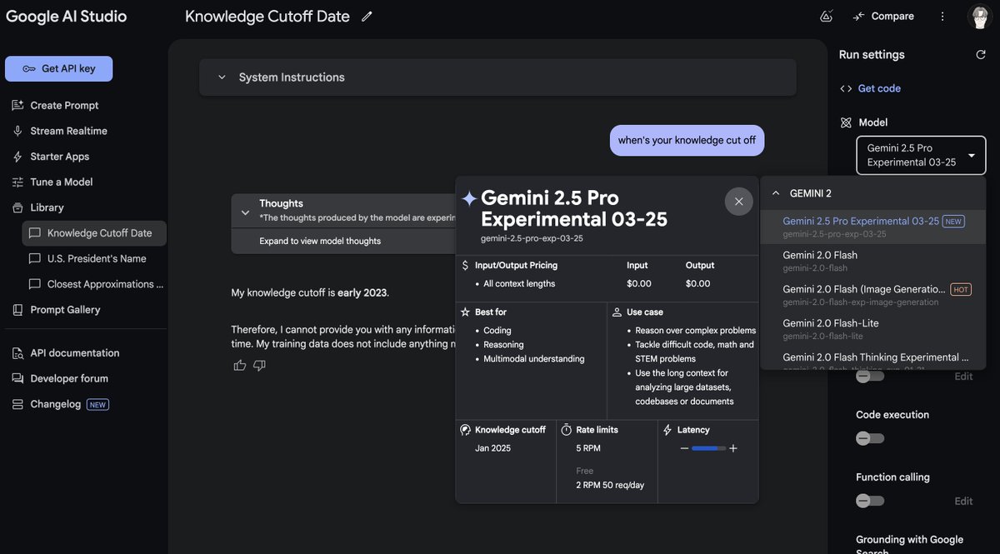The image size is (1000, 554).
Task: Select Gemini 2.0 Flash model option
Action: (x=872, y=261)
